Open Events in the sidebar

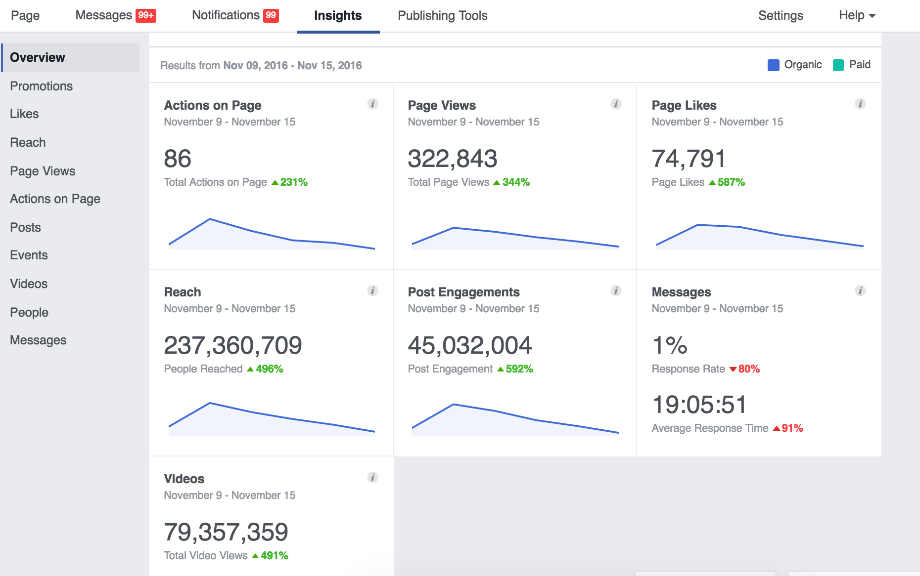pos(29,255)
